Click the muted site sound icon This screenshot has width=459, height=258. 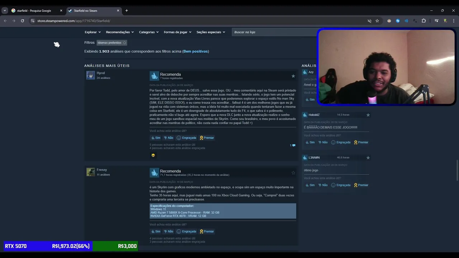(369, 21)
